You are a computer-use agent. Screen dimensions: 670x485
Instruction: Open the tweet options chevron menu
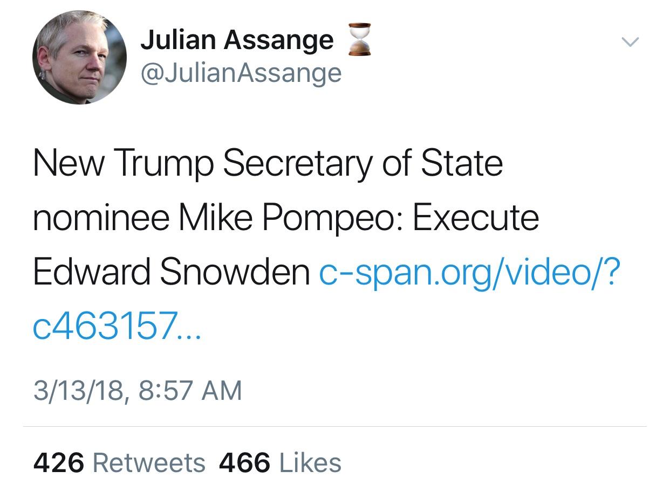630,42
